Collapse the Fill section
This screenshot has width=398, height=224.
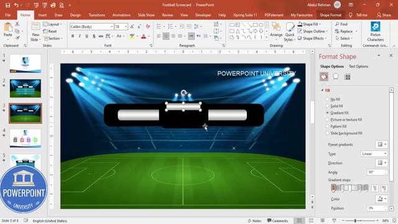322,90
